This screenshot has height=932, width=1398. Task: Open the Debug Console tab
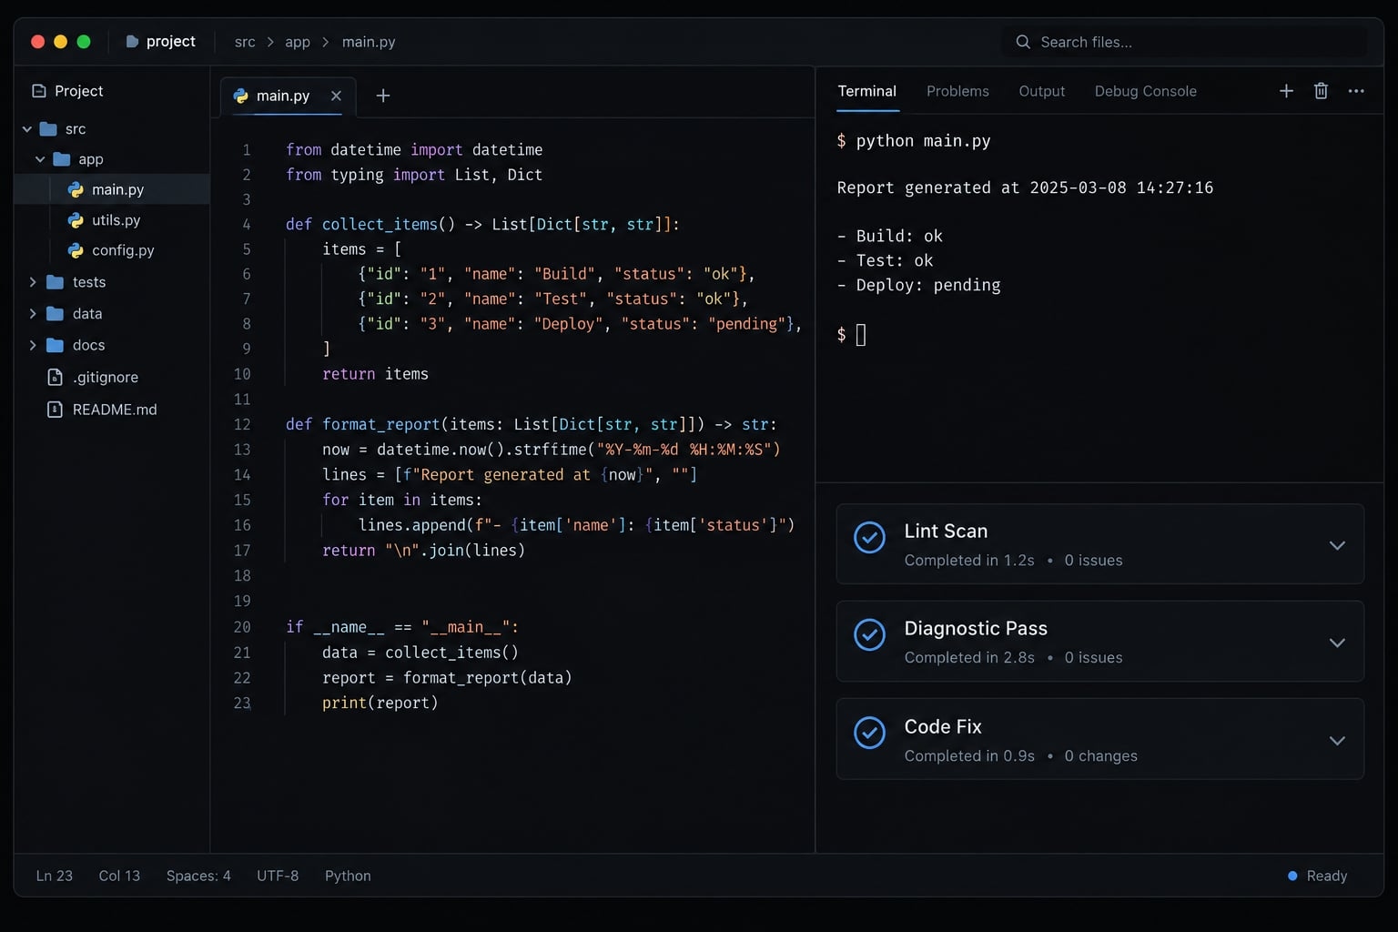[x=1146, y=91]
